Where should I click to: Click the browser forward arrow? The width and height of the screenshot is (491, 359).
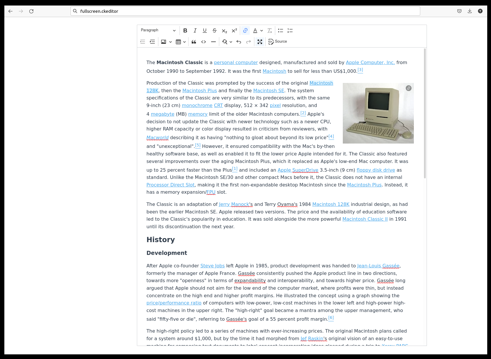(21, 11)
